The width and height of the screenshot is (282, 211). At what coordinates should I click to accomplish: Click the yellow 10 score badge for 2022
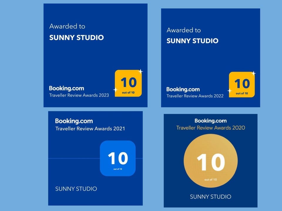(x=242, y=85)
